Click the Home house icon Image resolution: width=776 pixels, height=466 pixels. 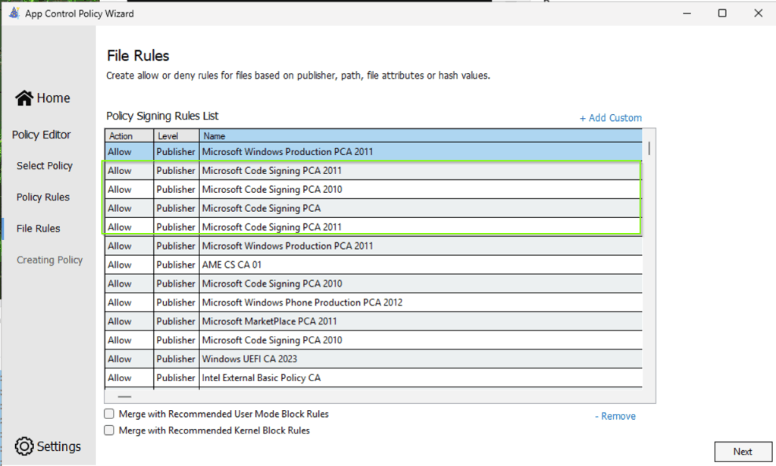point(24,98)
